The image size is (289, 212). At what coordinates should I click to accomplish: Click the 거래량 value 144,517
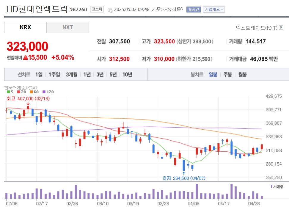[256, 42]
